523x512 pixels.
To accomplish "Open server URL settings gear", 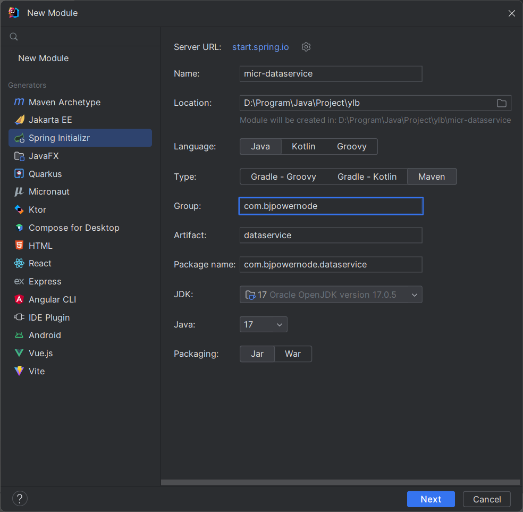I will (x=306, y=47).
